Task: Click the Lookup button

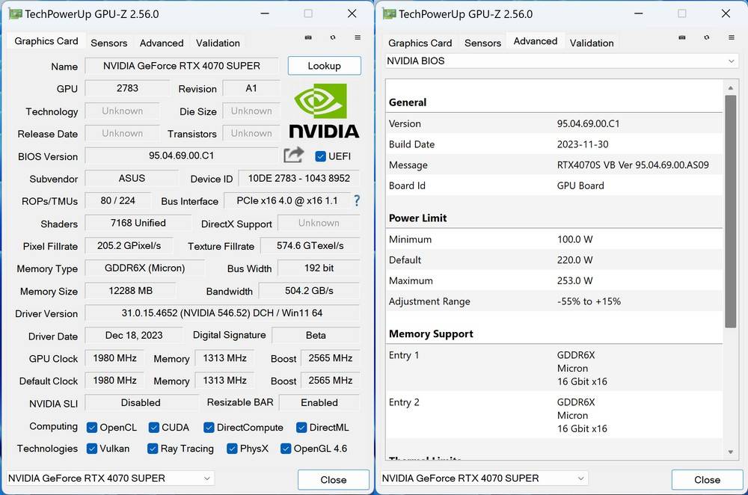Action: tap(324, 66)
